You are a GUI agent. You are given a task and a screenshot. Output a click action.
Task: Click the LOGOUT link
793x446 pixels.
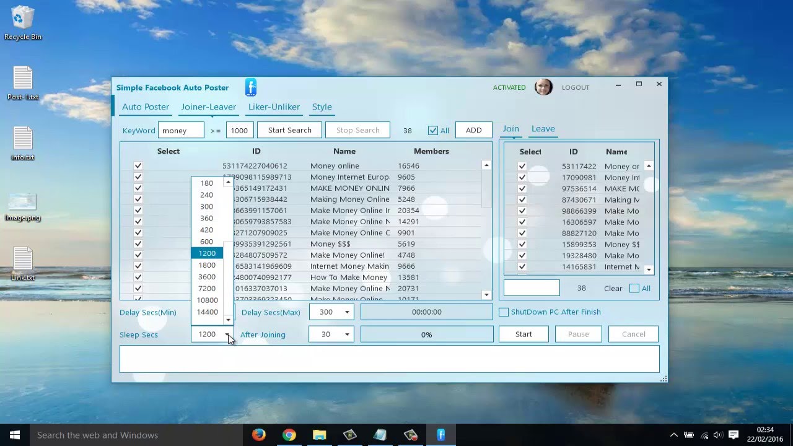[x=576, y=87]
